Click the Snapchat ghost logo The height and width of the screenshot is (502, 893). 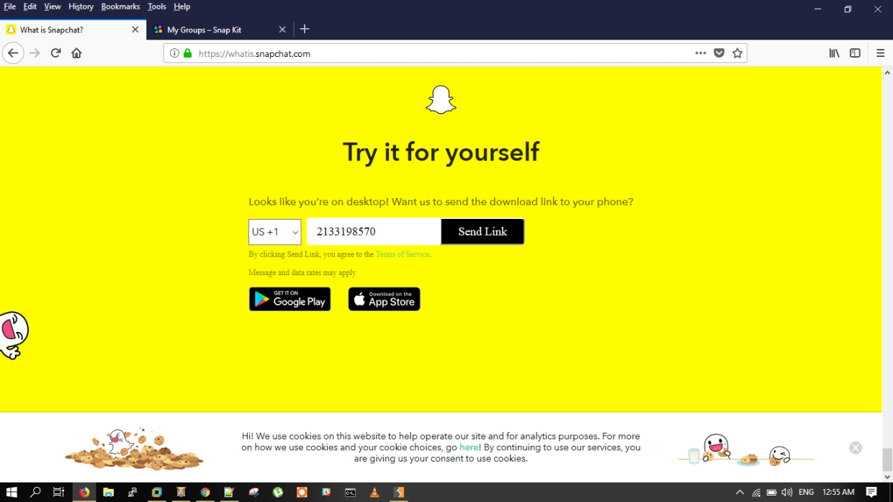(x=441, y=99)
